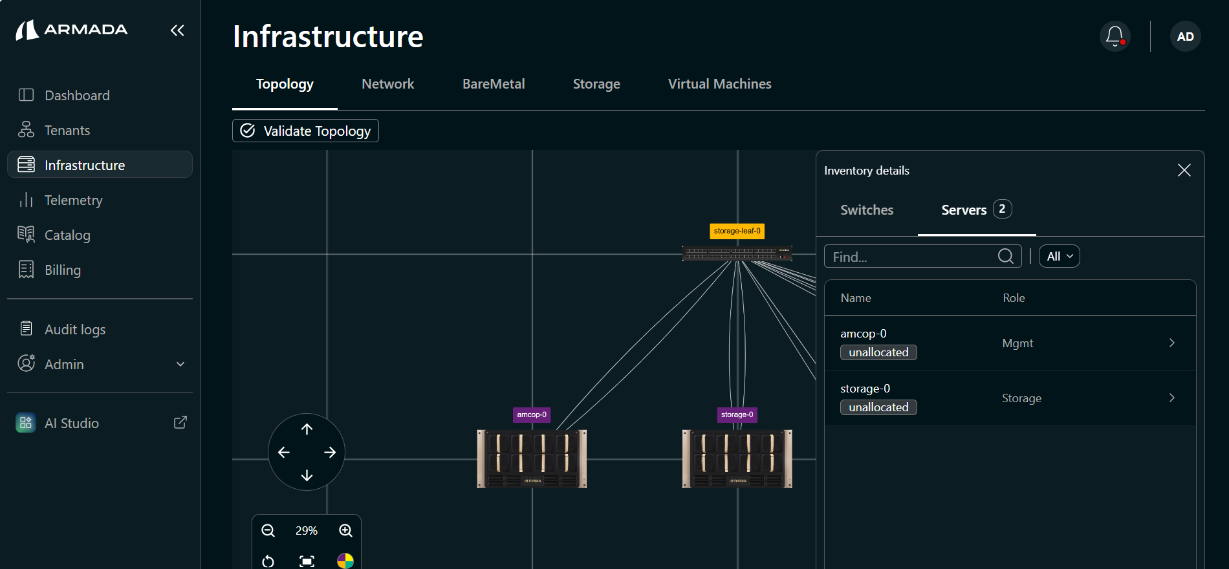The width and height of the screenshot is (1229, 569).
Task: Zoom out the topology view
Action: point(268,530)
